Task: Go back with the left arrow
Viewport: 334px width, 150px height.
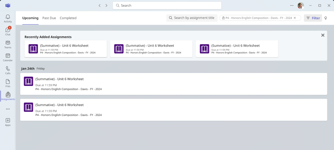Action: pyautogui.click(x=99, y=5)
